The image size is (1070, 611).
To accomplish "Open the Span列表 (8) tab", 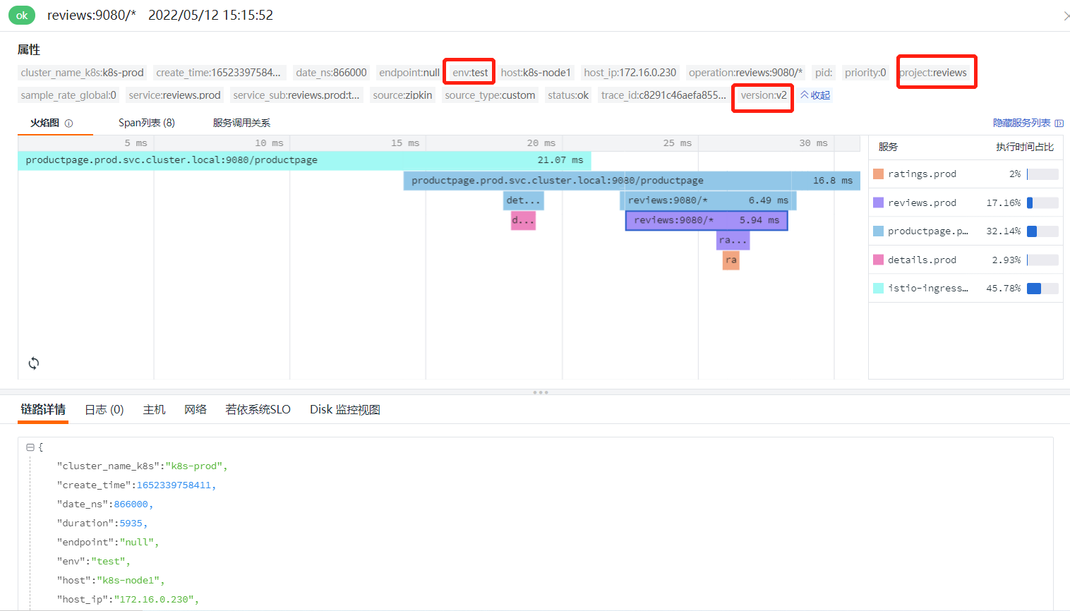I will tap(146, 123).
